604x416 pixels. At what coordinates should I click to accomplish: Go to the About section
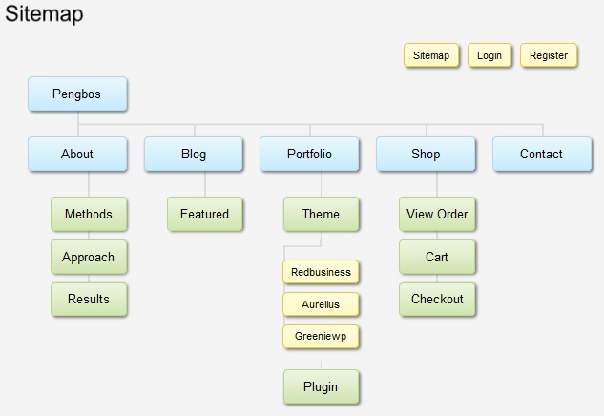(77, 154)
